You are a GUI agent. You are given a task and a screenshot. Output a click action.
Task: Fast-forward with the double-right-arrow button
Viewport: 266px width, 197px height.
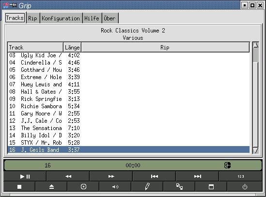tap(111, 176)
